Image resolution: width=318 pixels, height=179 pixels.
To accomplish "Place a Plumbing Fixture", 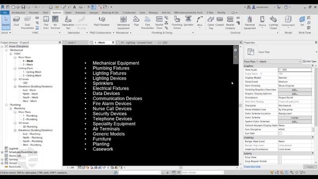I will click(177, 23).
